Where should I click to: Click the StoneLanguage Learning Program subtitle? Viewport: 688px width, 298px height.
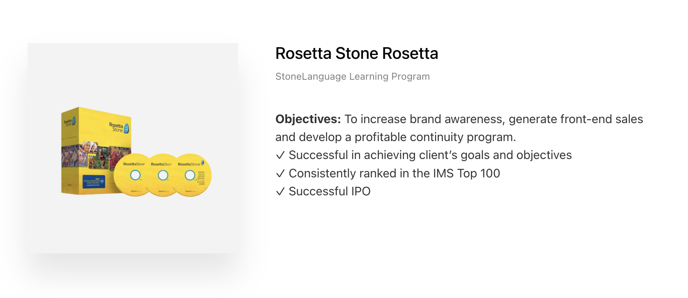pyautogui.click(x=353, y=76)
